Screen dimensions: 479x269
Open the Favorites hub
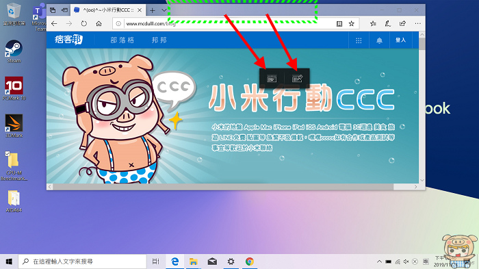point(373,23)
